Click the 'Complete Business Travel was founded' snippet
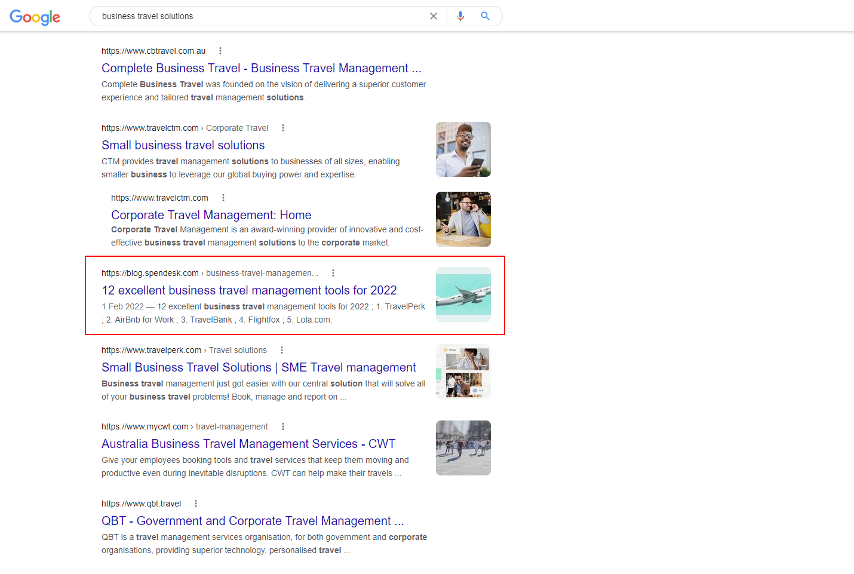854x574 pixels. pyautogui.click(x=263, y=91)
